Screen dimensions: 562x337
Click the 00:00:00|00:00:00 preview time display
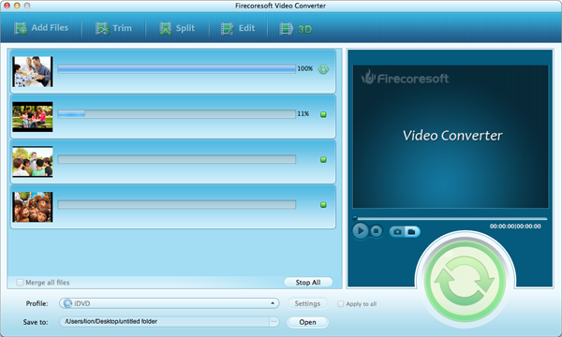tap(515, 227)
